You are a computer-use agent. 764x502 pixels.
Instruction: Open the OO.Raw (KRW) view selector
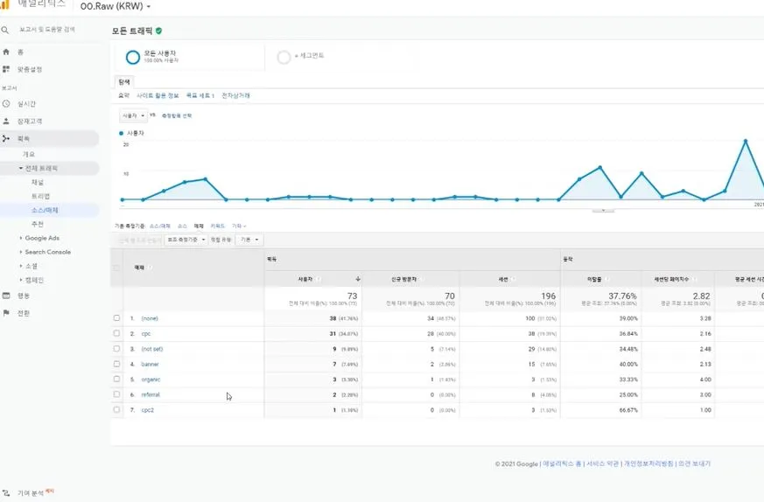click(x=116, y=6)
